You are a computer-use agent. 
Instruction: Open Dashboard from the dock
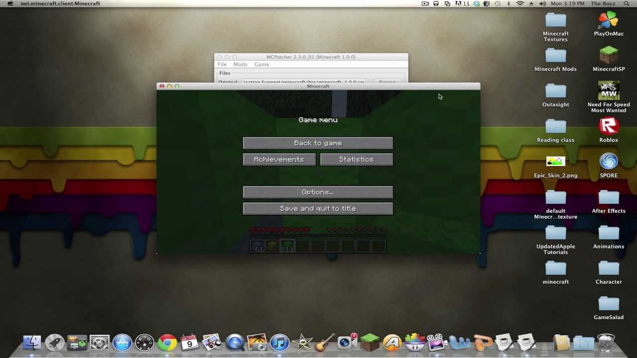coord(145,342)
